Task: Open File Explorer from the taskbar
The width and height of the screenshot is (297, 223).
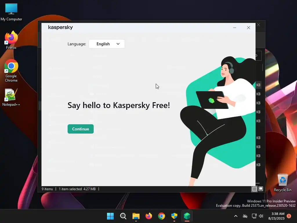Action: coord(136,216)
